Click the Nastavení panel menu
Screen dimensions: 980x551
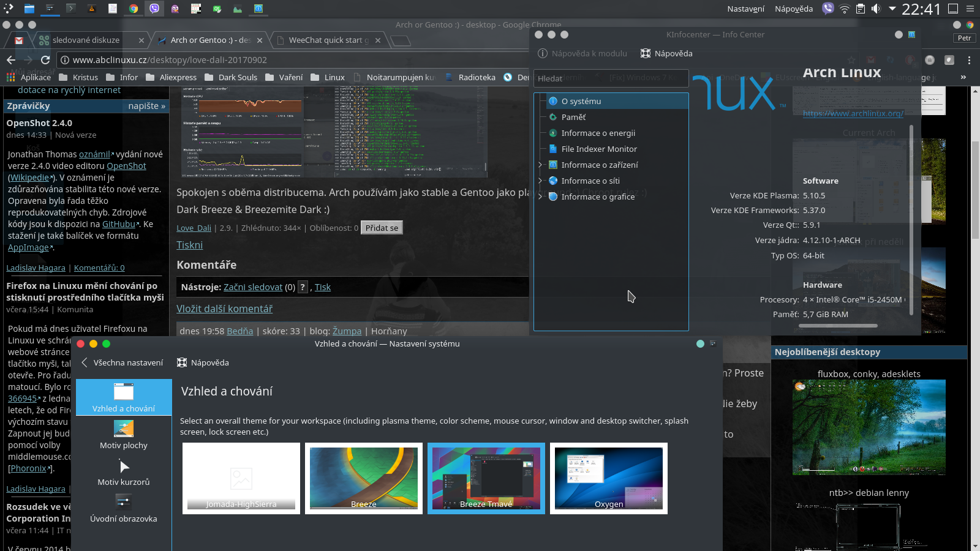click(745, 9)
